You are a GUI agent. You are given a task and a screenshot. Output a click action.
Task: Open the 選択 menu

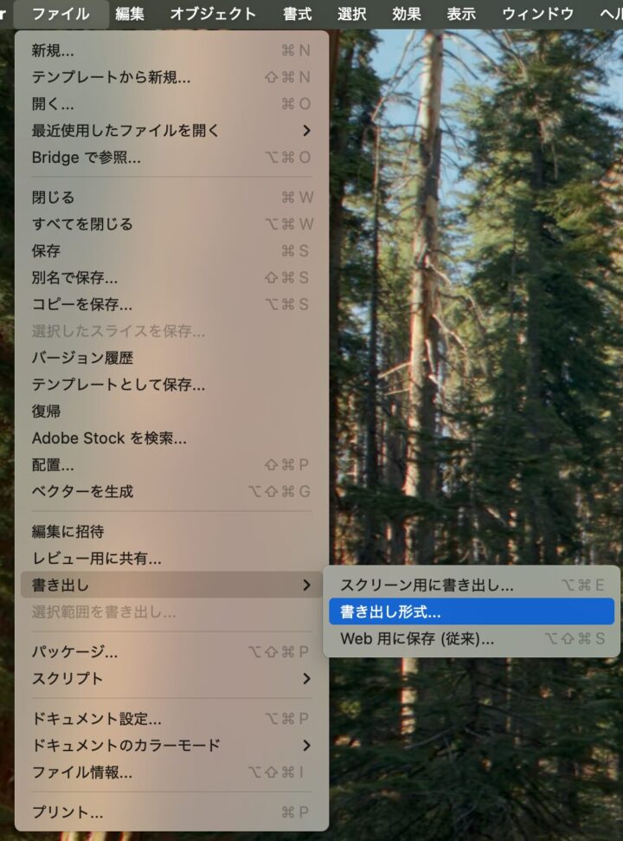pyautogui.click(x=352, y=14)
